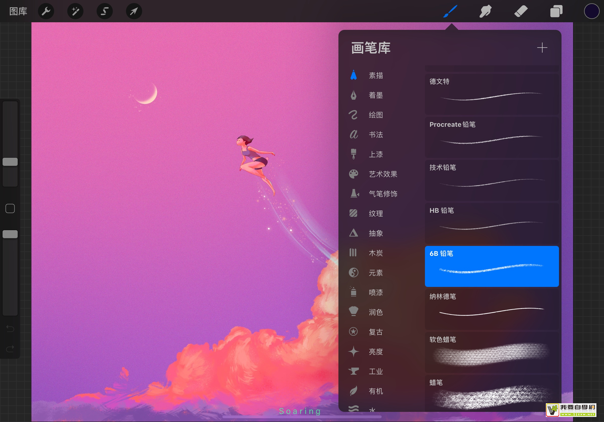Image resolution: width=604 pixels, height=422 pixels.
Task: Return to 图库 gallery
Action: click(18, 11)
